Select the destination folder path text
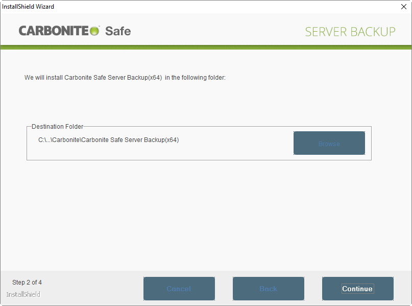 coord(108,139)
